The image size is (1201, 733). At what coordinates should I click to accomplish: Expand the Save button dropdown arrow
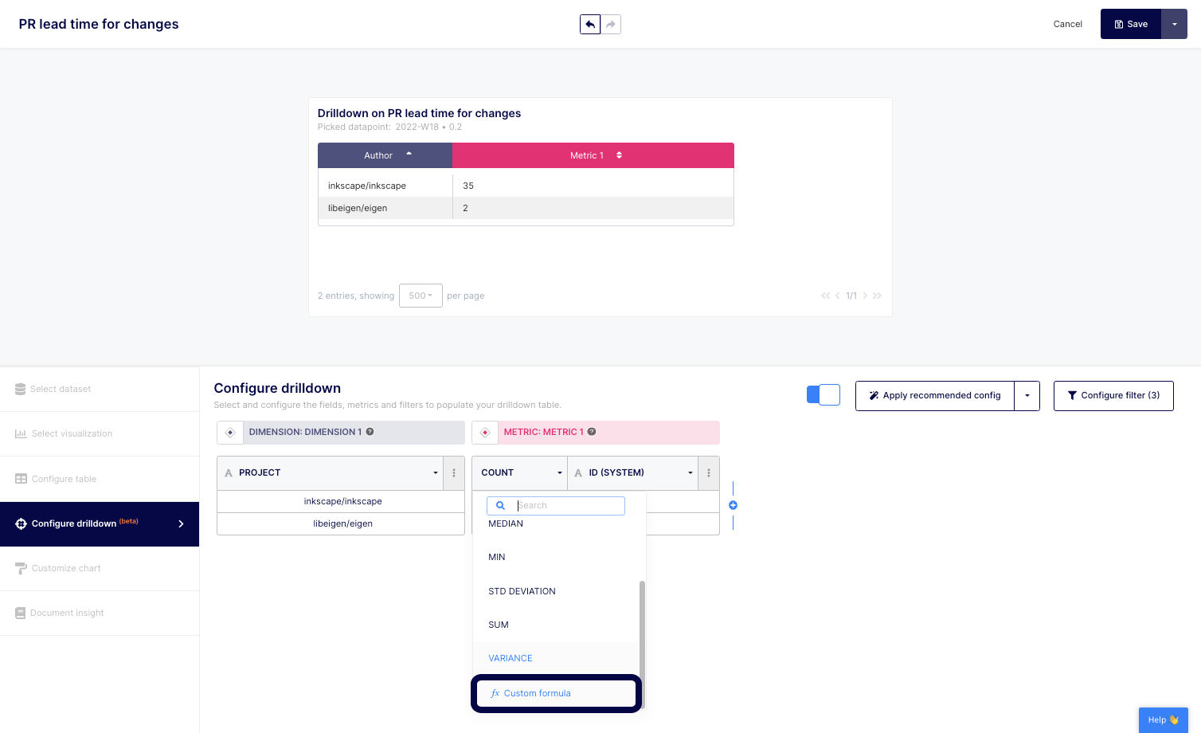[x=1174, y=25]
